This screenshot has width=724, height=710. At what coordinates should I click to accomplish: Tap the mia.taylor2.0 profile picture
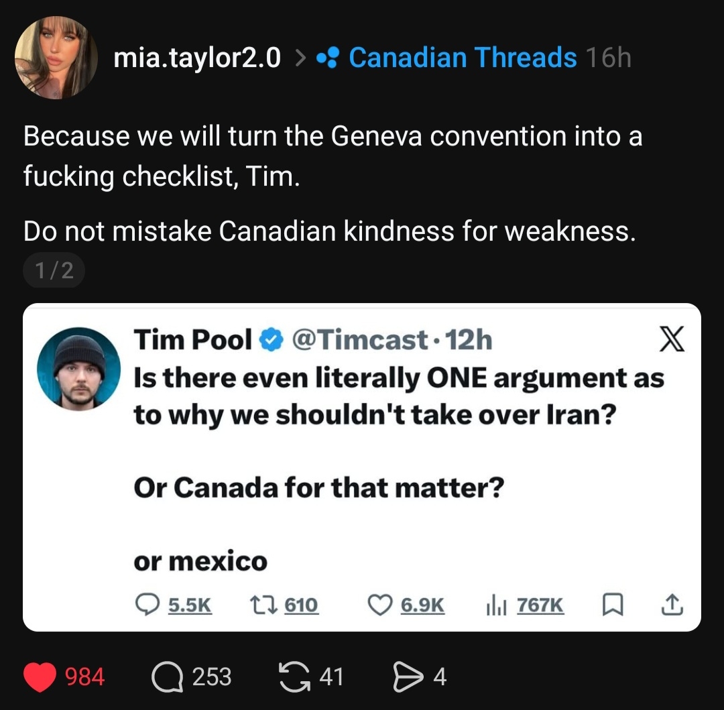(56, 58)
